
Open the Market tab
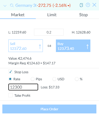tap(18, 15)
